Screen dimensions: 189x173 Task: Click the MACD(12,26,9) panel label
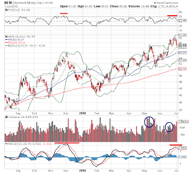pyautogui.click(x=19, y=144)
